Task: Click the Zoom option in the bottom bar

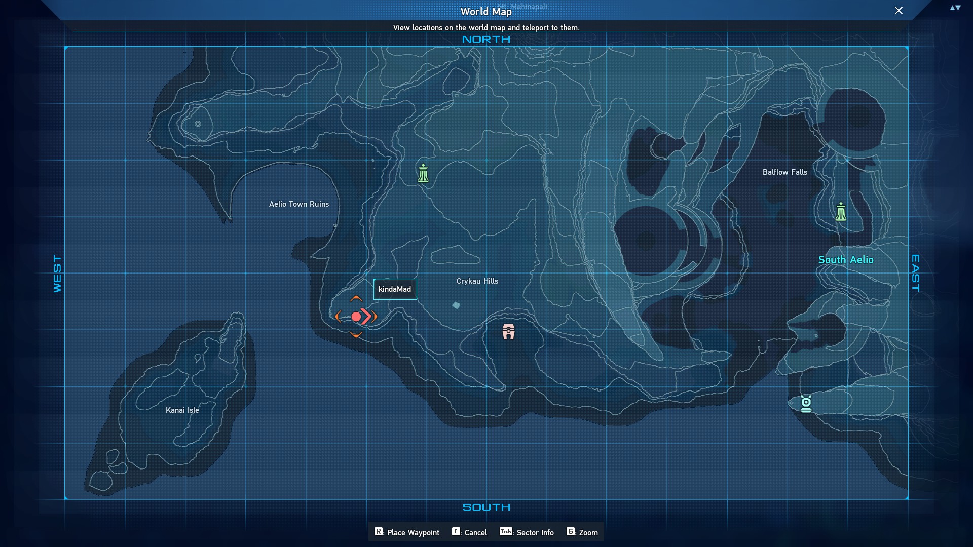Action: pyautogui.click(x=582, y=532)
